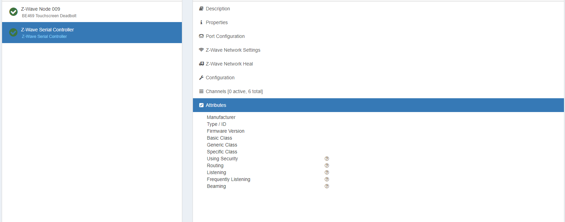Click the list icon beside Channels
Screen dimensions: 565x222
pos(201,91)
